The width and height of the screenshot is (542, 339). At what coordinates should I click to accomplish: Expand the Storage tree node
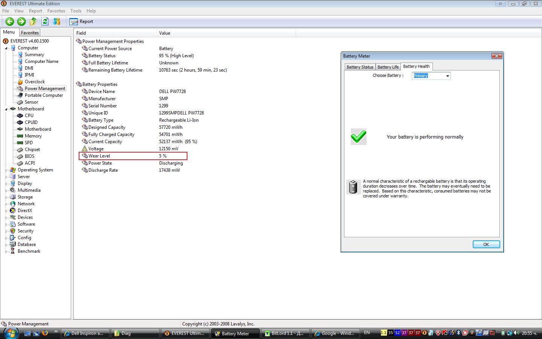click(x=6, y=197)
